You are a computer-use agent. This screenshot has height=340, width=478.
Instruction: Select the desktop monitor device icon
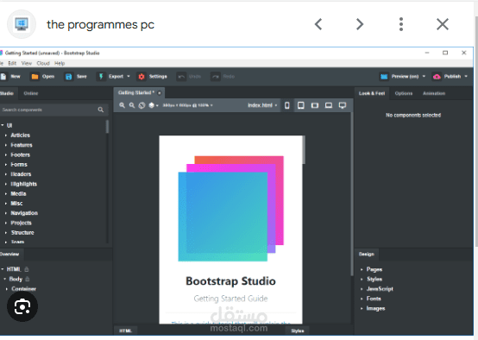click(x=343, y=105)
